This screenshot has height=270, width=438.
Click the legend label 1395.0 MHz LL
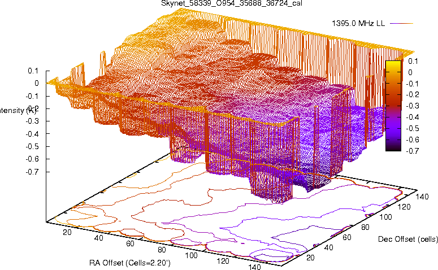point(358,24)
